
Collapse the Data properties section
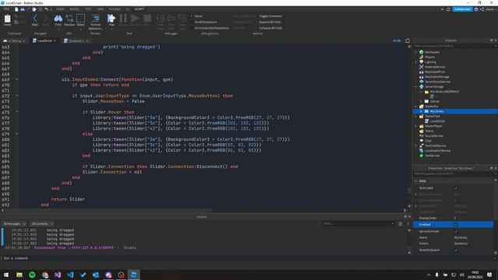click(x=416, y=181)
